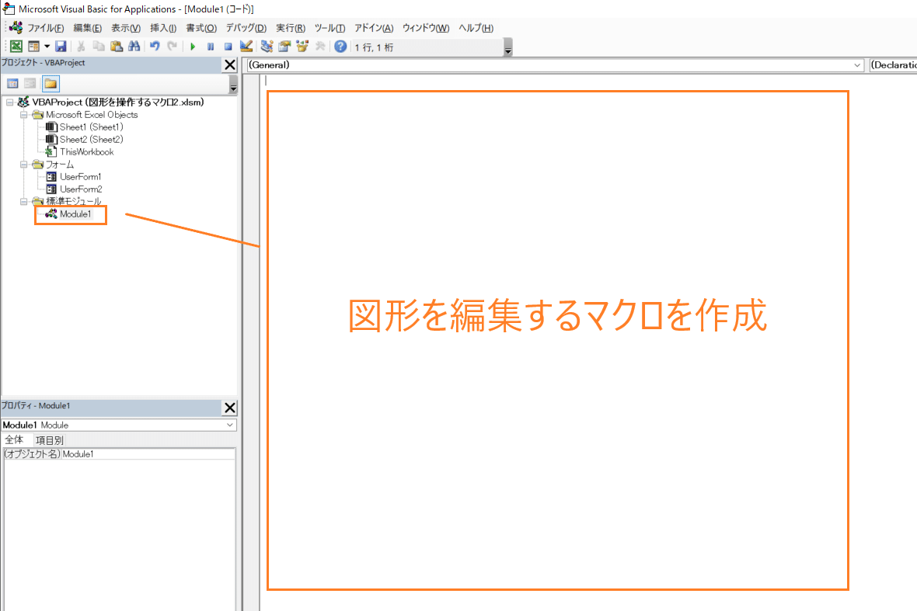Click the Help question mark button
917x611 pixels.
(340, 46)
